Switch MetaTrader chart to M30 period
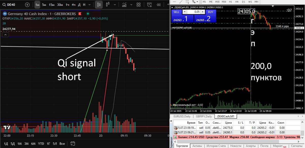 224,2
